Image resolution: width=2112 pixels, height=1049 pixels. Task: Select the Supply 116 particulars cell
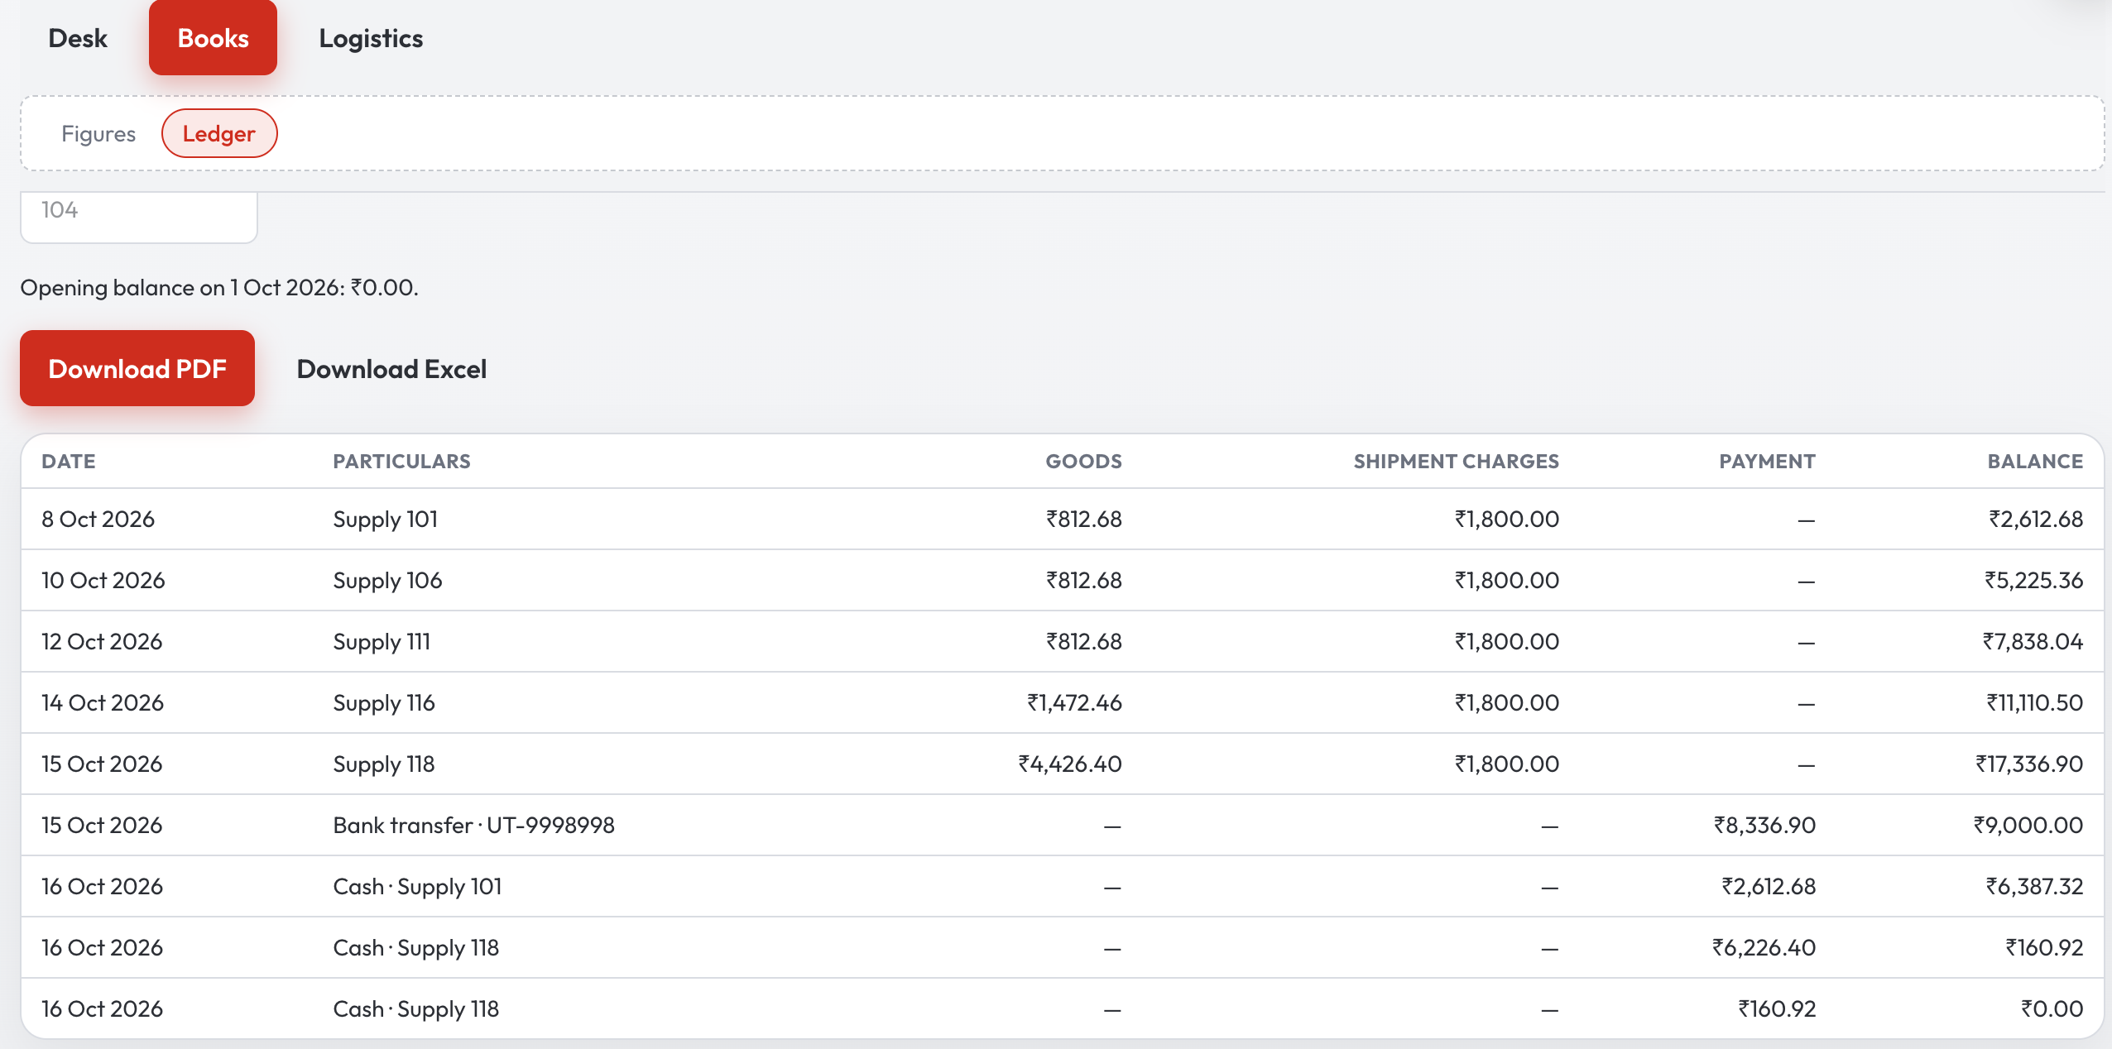pyautogui.click(x=384, y=702)
